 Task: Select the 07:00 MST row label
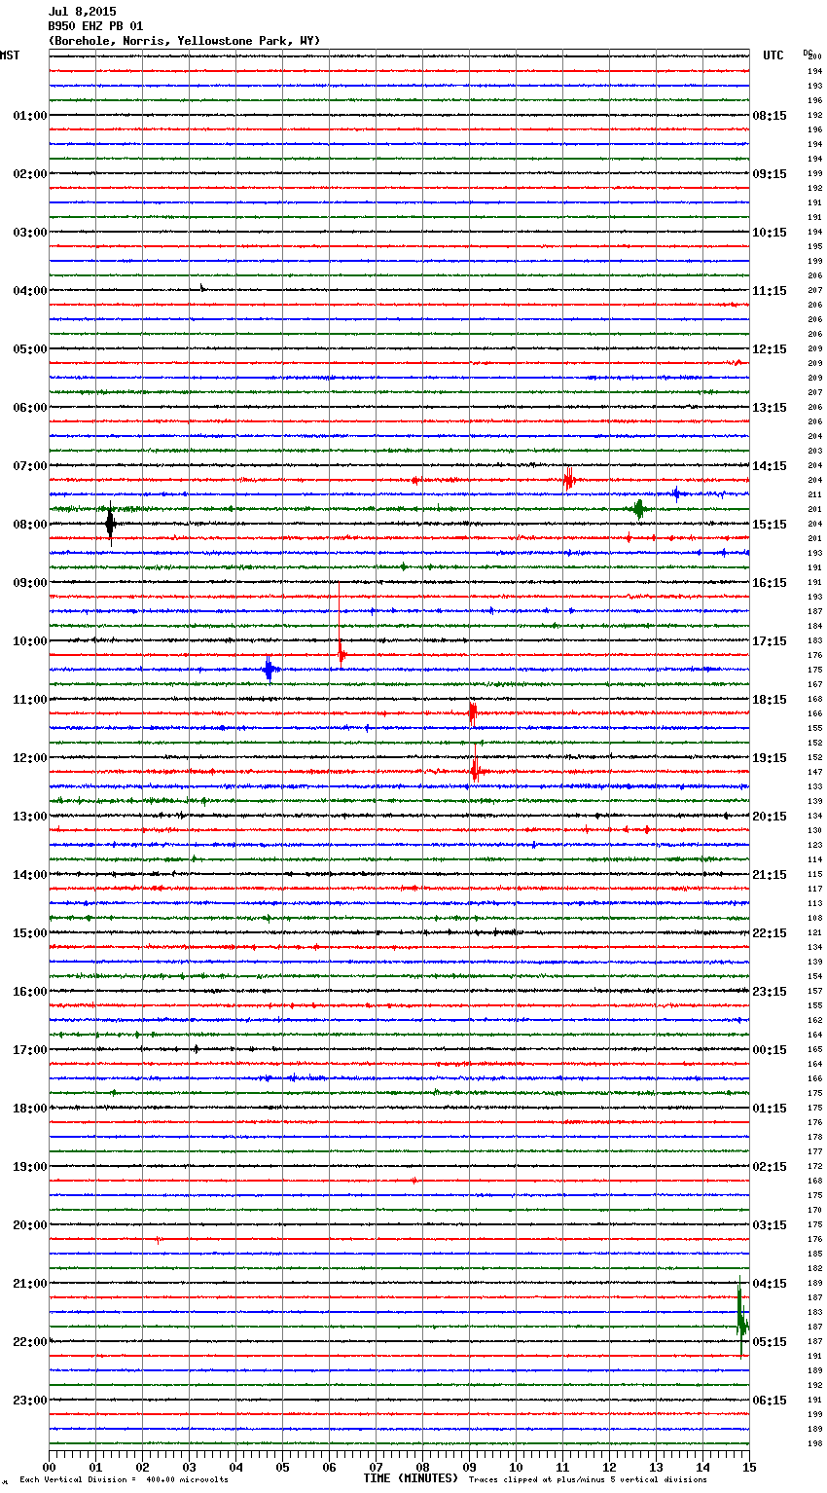tap(30, 466)
